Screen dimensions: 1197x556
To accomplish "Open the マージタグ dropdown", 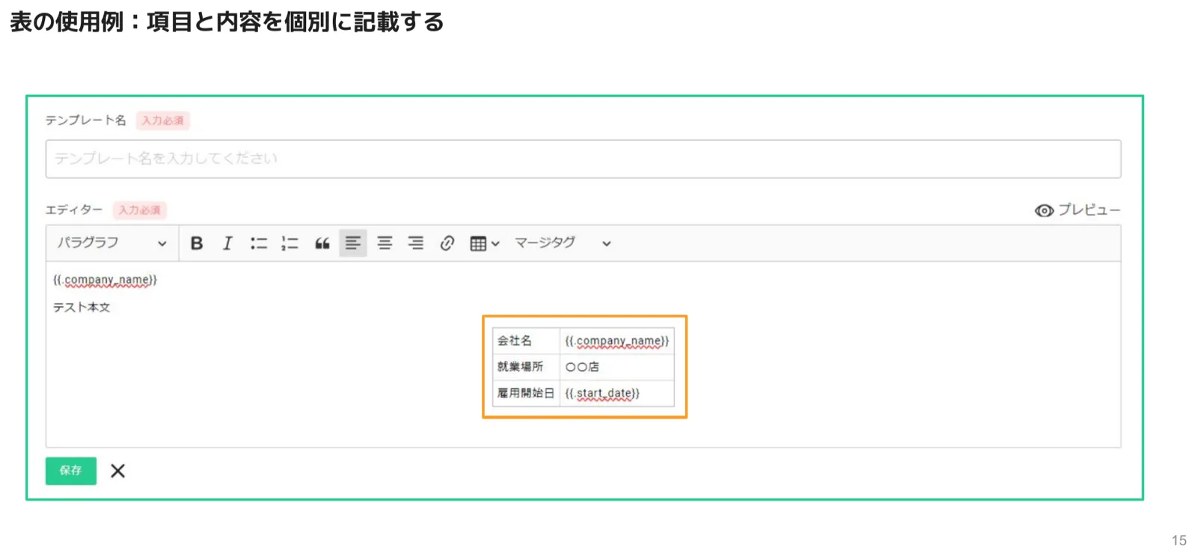I will coord(563,243).
